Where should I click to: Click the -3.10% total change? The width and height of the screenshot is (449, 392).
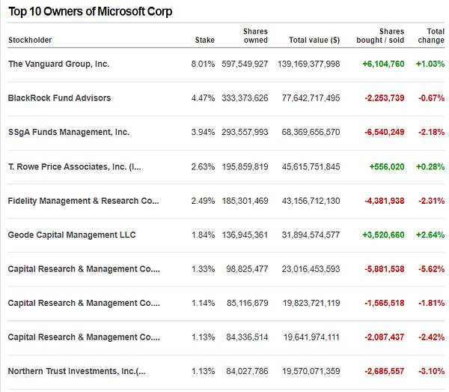(431, 371)
